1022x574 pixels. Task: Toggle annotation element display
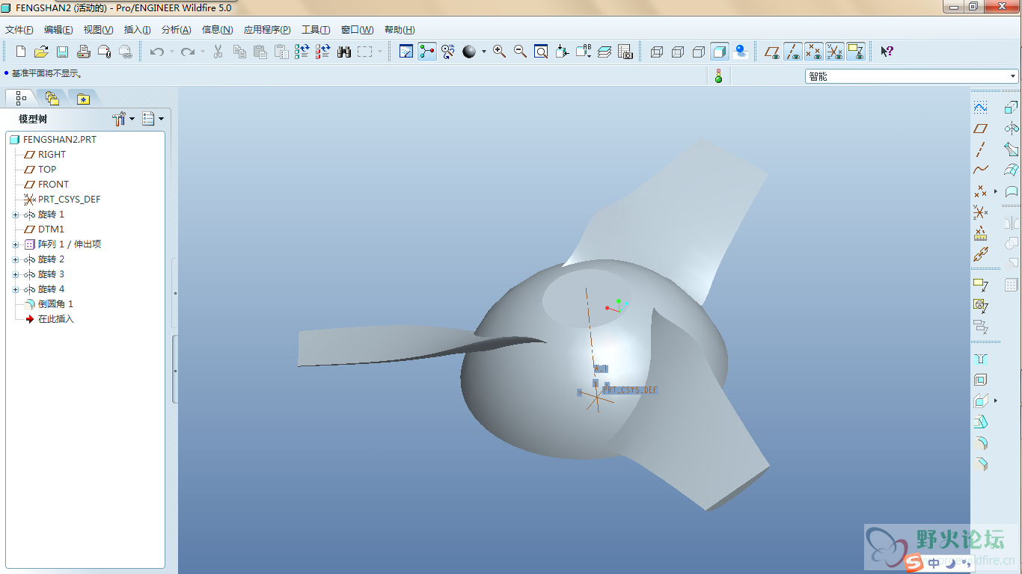856,52
